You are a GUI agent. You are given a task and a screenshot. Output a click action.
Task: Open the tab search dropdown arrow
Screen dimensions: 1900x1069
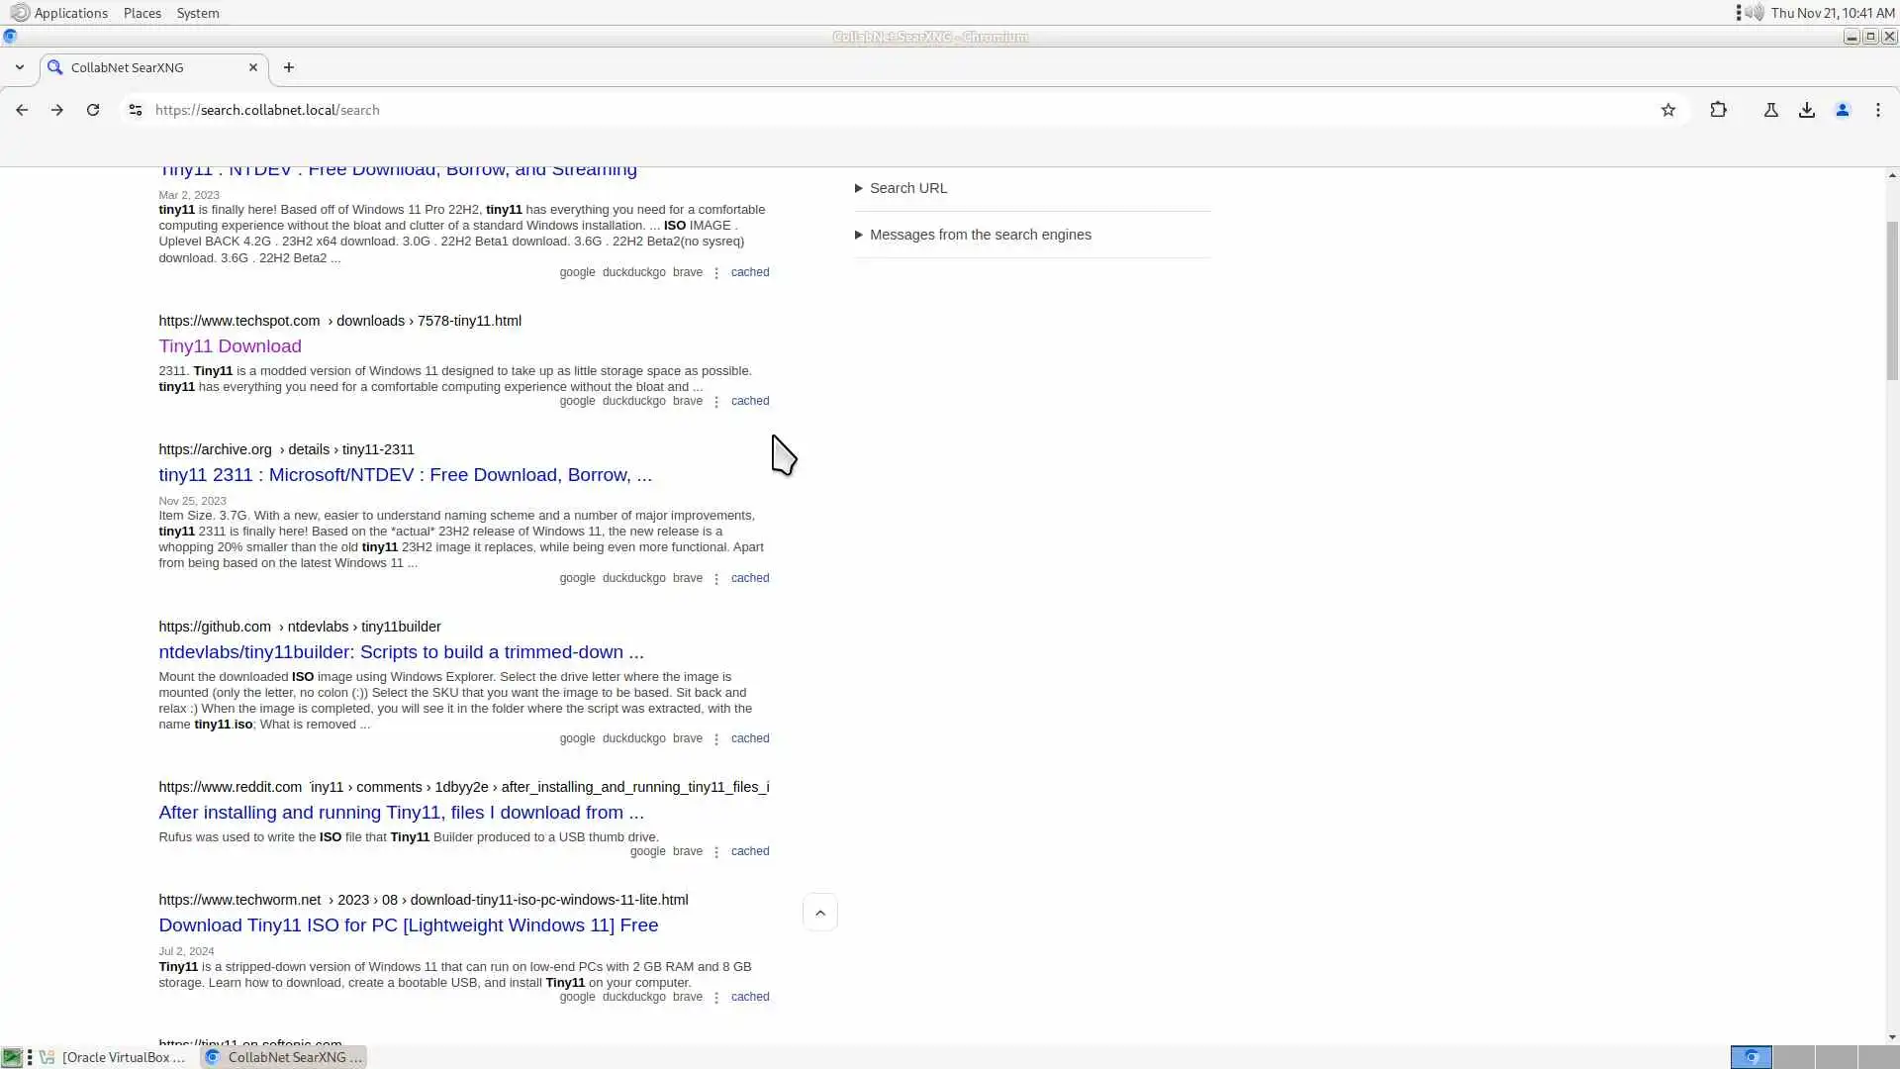click(20, 67)
